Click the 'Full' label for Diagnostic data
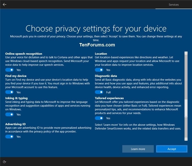Image resolution: width=192 pixels, height=166 pixels. tap(108, 92)
